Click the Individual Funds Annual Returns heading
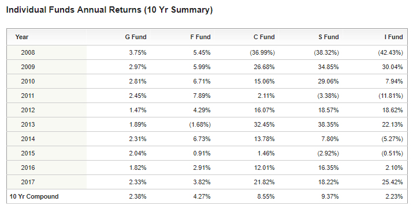413x209 pixels. click(x=109, y=10)
